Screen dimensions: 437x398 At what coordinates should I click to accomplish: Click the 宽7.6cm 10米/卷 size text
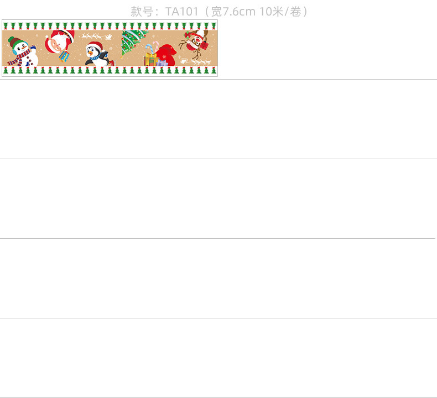tap(256, 12)
